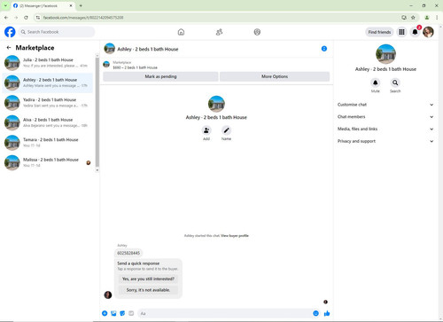Viewport: 443px width, 322px height.
Task: Click the Home icon in top navigation
Action: [x=181, y=32]
